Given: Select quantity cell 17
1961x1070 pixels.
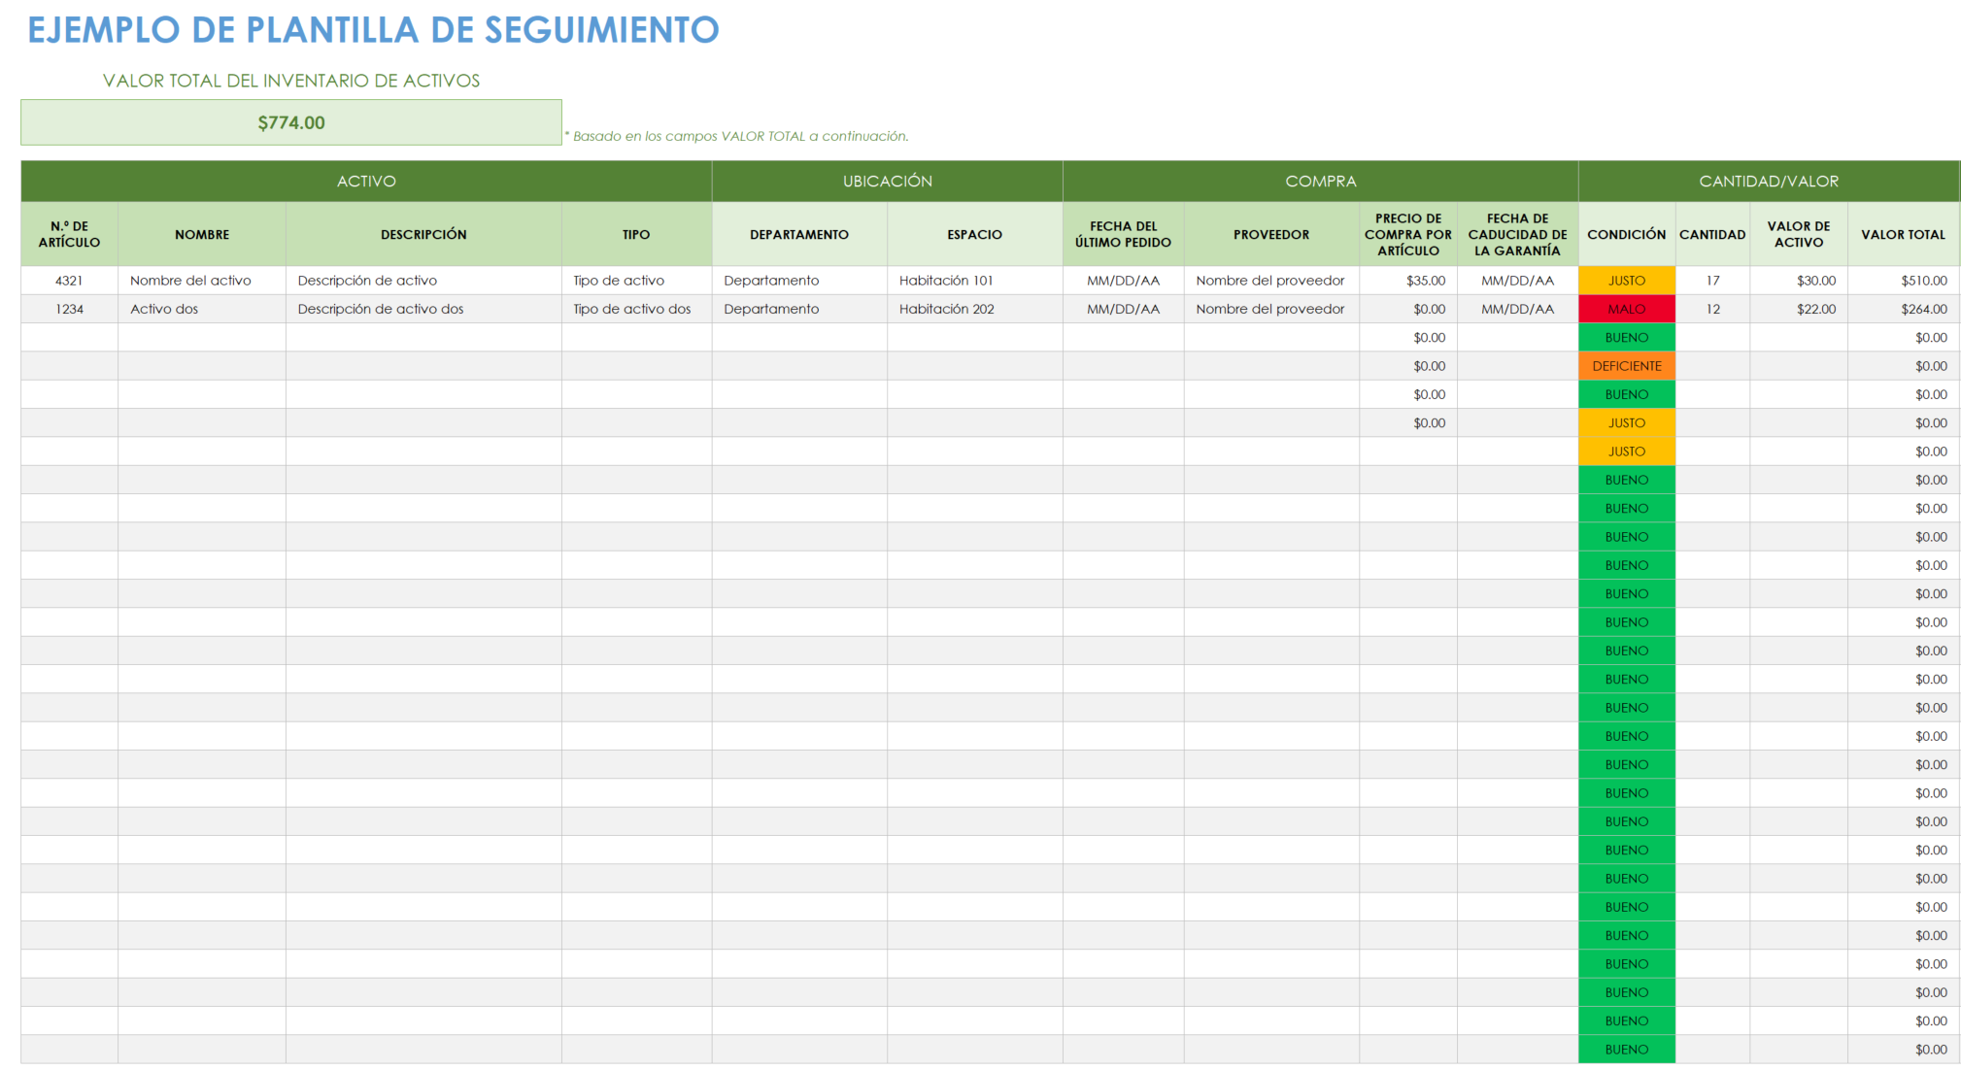Looking at the screenshot, I should (x=1712, y=281).
